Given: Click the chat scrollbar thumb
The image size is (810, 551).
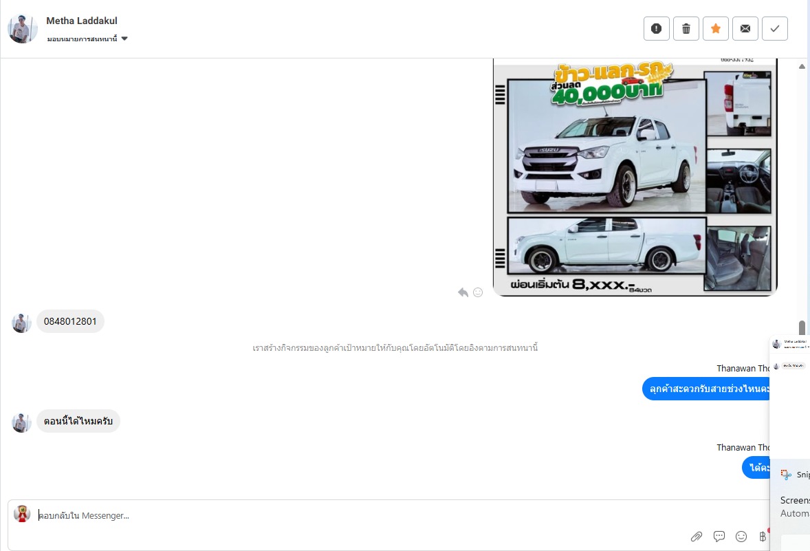Looking at the screenshot, I should [x=802, y=327].
